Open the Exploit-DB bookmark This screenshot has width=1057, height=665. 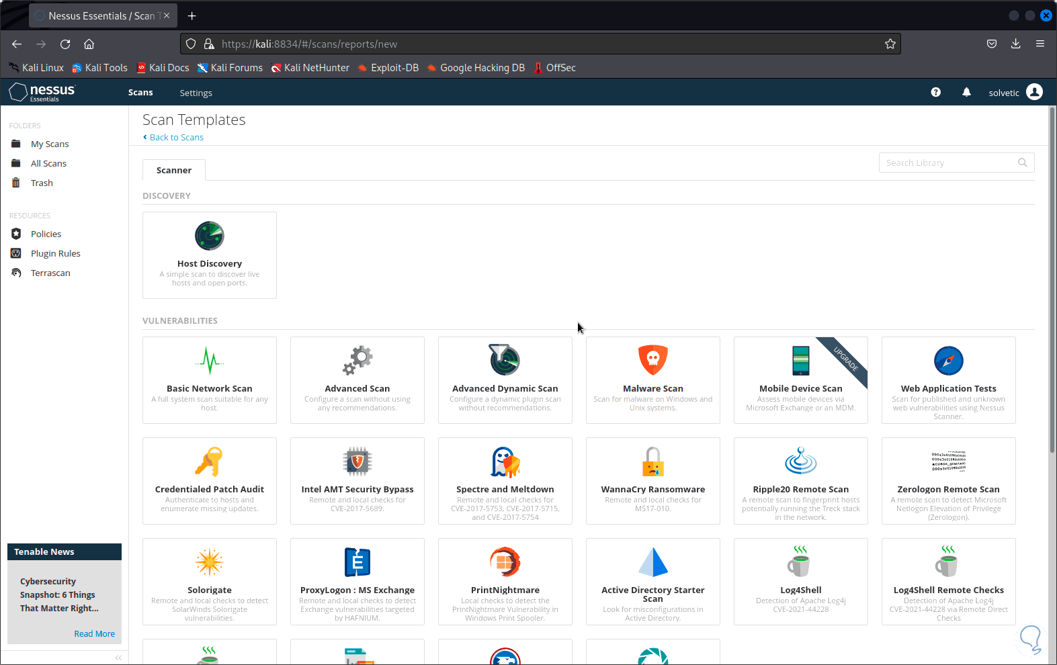coord(388,68)
